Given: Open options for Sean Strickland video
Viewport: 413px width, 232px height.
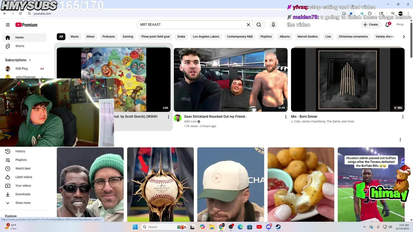Looking at the screenshot, I should (x=286, y=117).
